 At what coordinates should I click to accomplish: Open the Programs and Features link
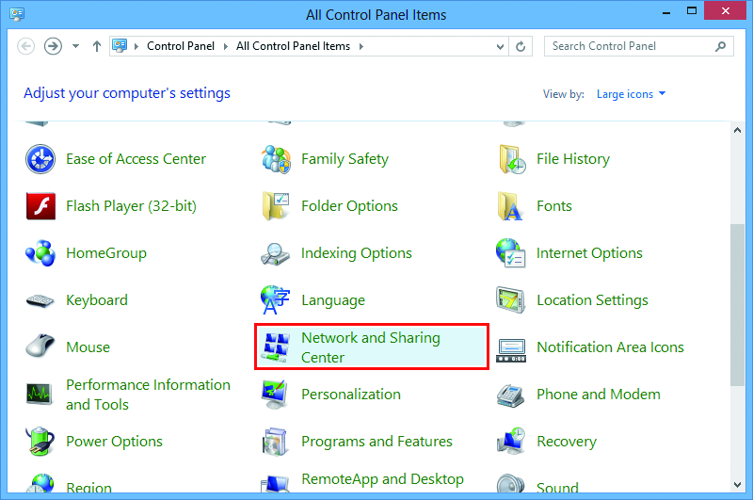pos(376,442)
